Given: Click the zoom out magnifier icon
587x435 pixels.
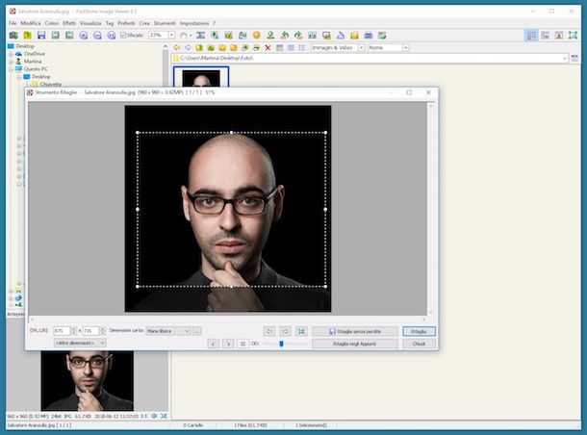Looking at the screenshot, I should 97,36.
